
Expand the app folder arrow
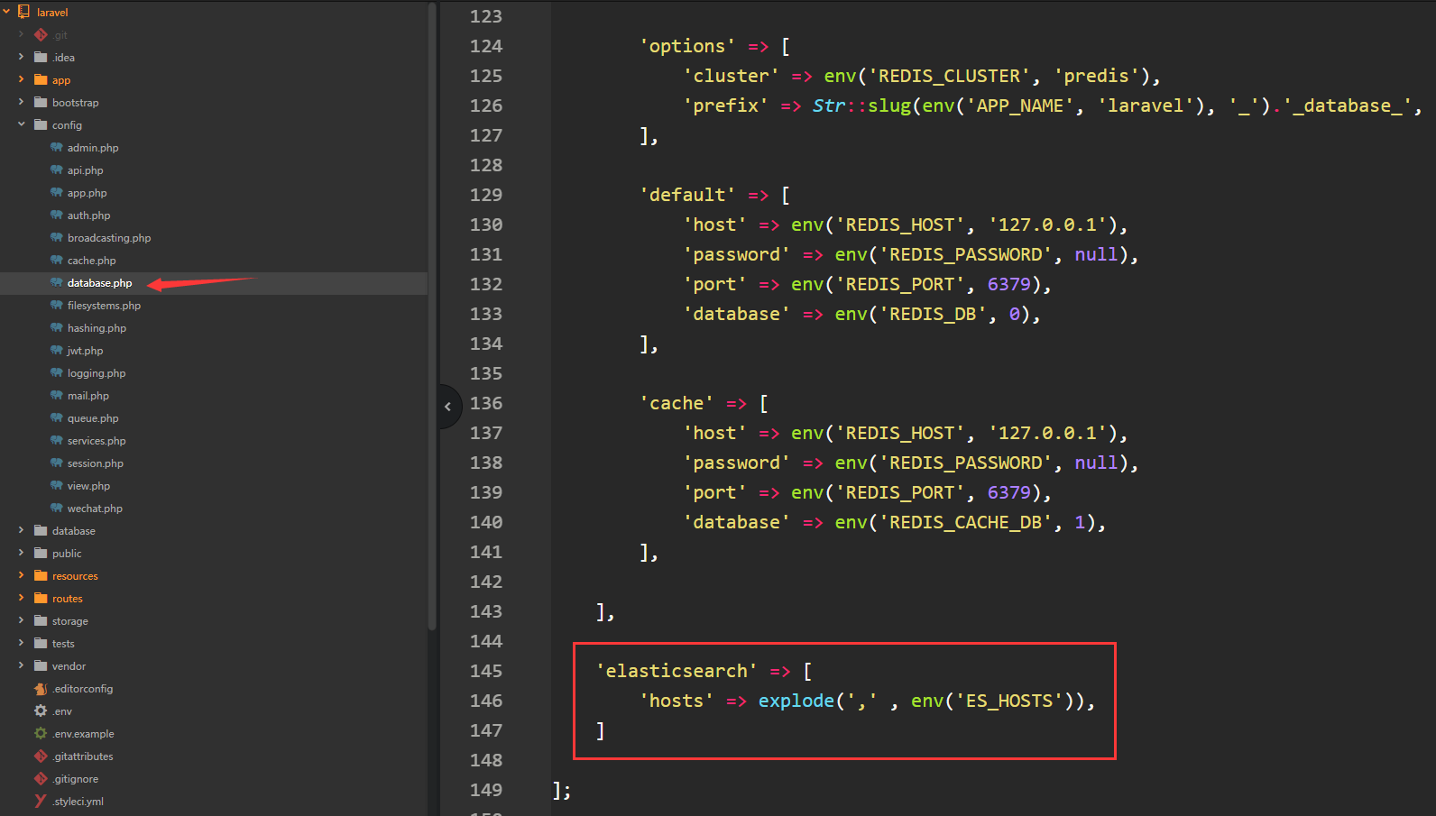[21, 79]
